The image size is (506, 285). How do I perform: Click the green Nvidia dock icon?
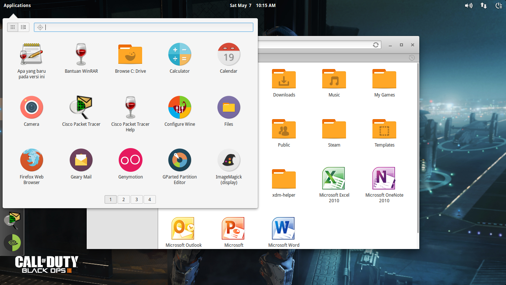[x=12, y=243]
